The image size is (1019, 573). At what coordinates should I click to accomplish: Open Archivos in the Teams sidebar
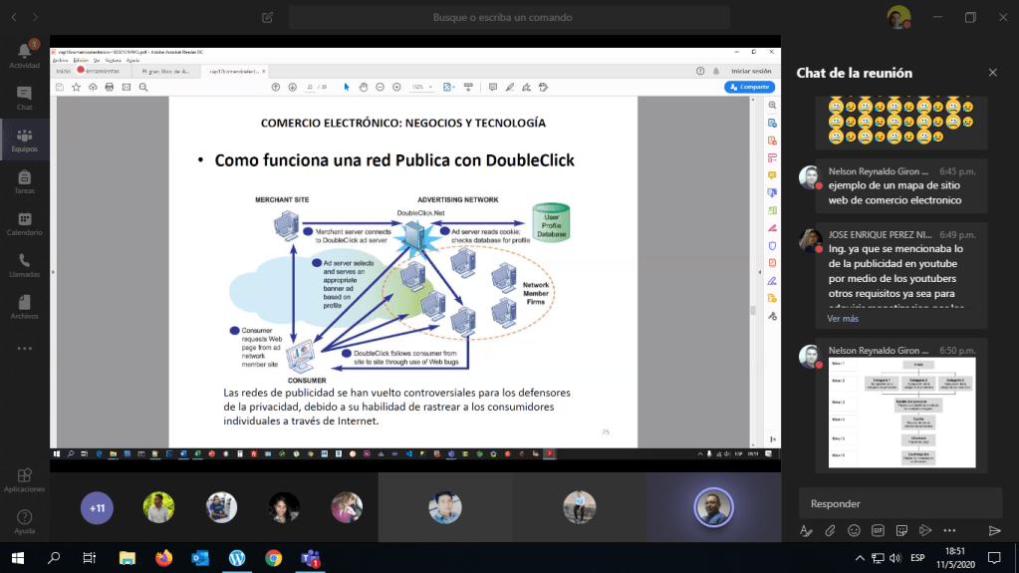click(x=24, y=307)
